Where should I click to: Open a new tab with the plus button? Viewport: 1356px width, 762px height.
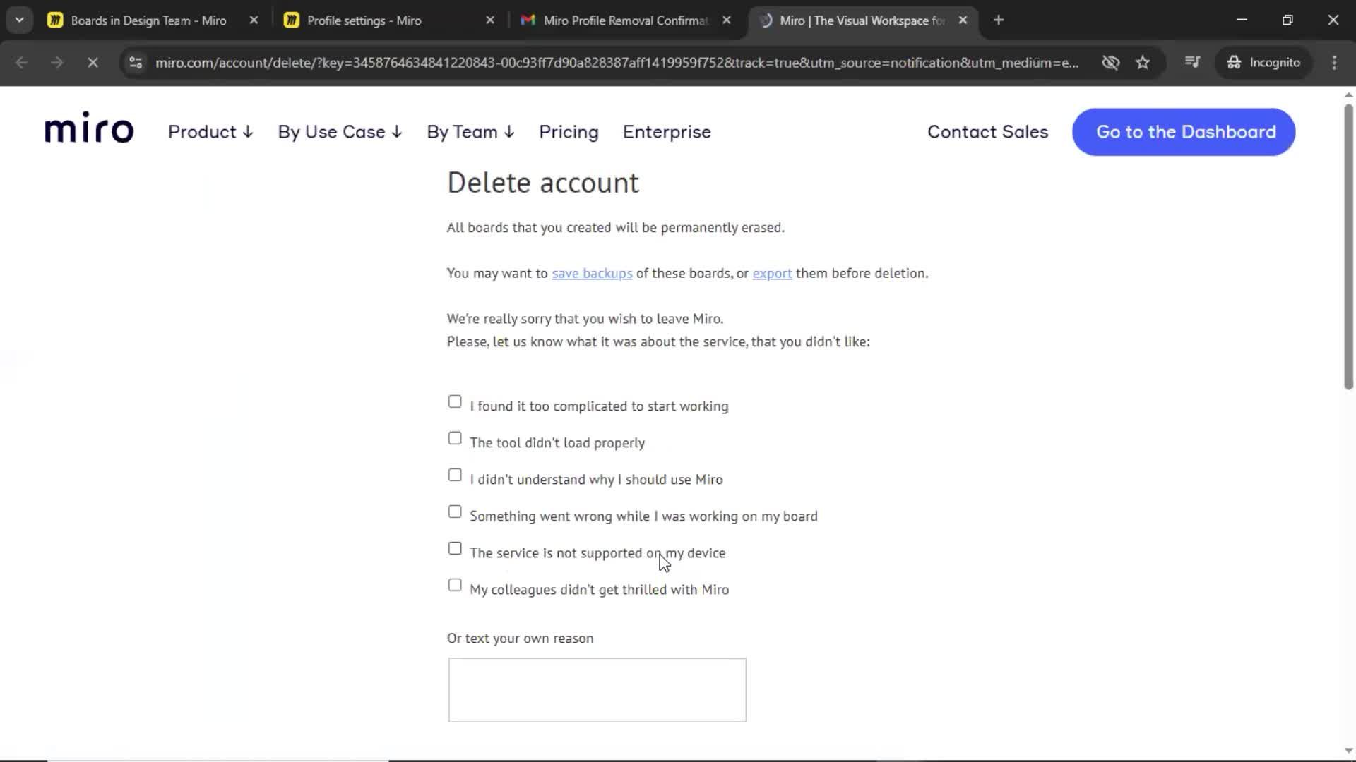[999, 20]
